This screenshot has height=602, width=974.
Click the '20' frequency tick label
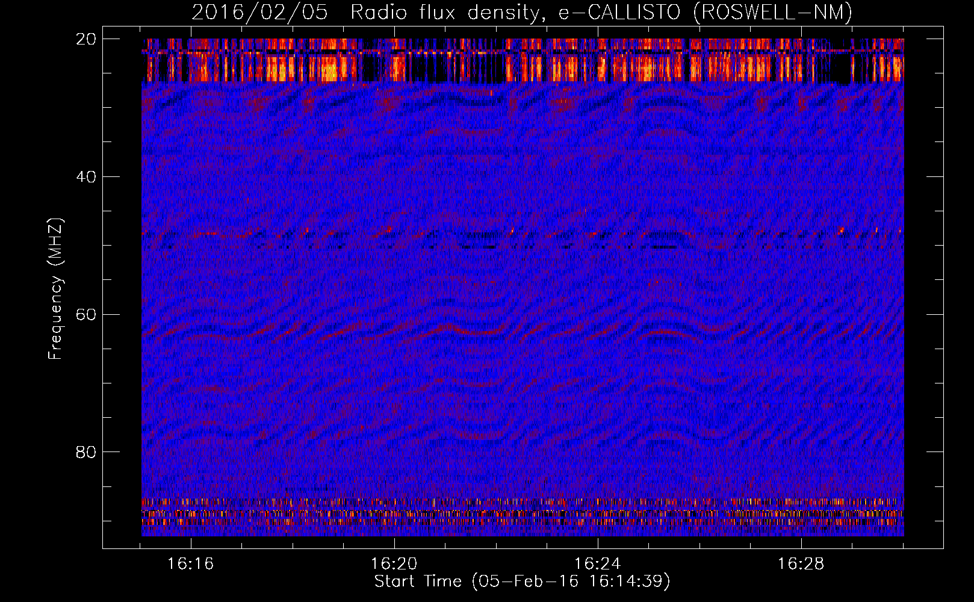[x=86, y=39]
